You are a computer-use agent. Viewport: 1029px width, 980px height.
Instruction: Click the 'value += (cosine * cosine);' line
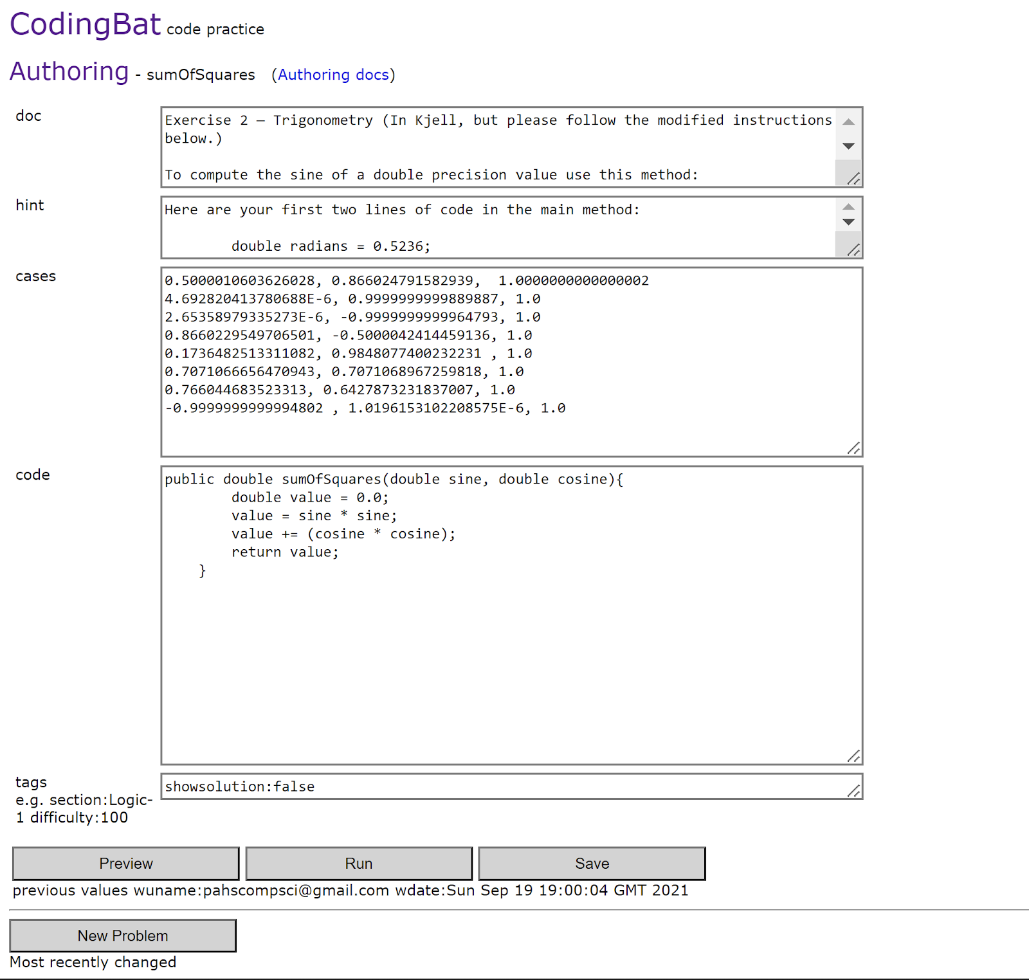(x=343, y=534)
